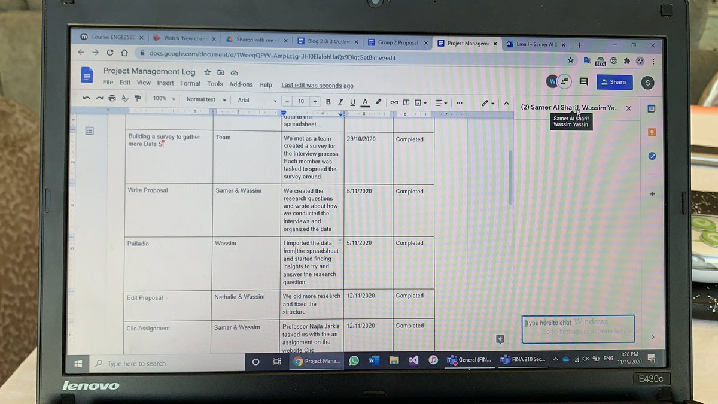Bookmark this page with the star icon
The width and height of the screenshot is (718, 404).
pos(571,60)
